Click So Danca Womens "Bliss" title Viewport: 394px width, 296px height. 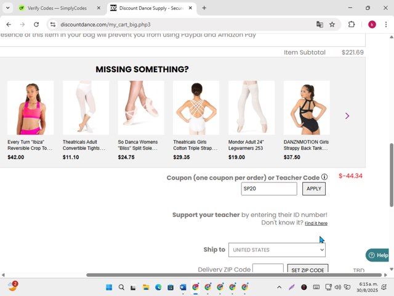point(138,145)
